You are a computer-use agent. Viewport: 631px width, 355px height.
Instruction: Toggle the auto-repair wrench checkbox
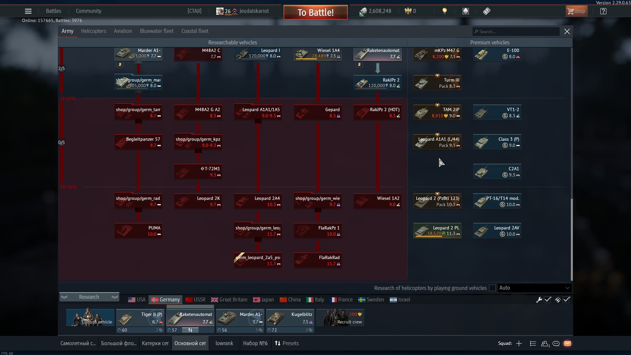548,300
